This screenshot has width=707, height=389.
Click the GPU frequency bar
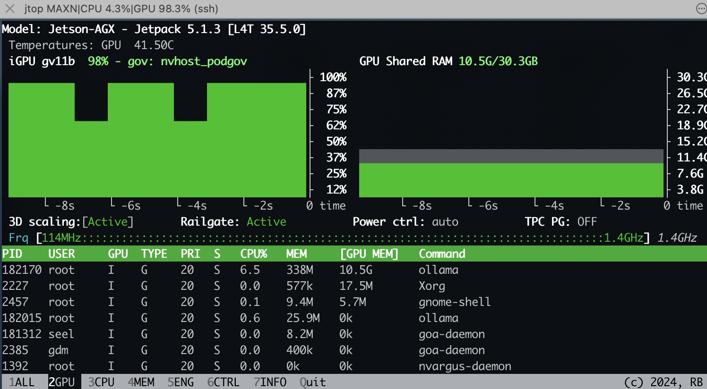tap(343, 238)
